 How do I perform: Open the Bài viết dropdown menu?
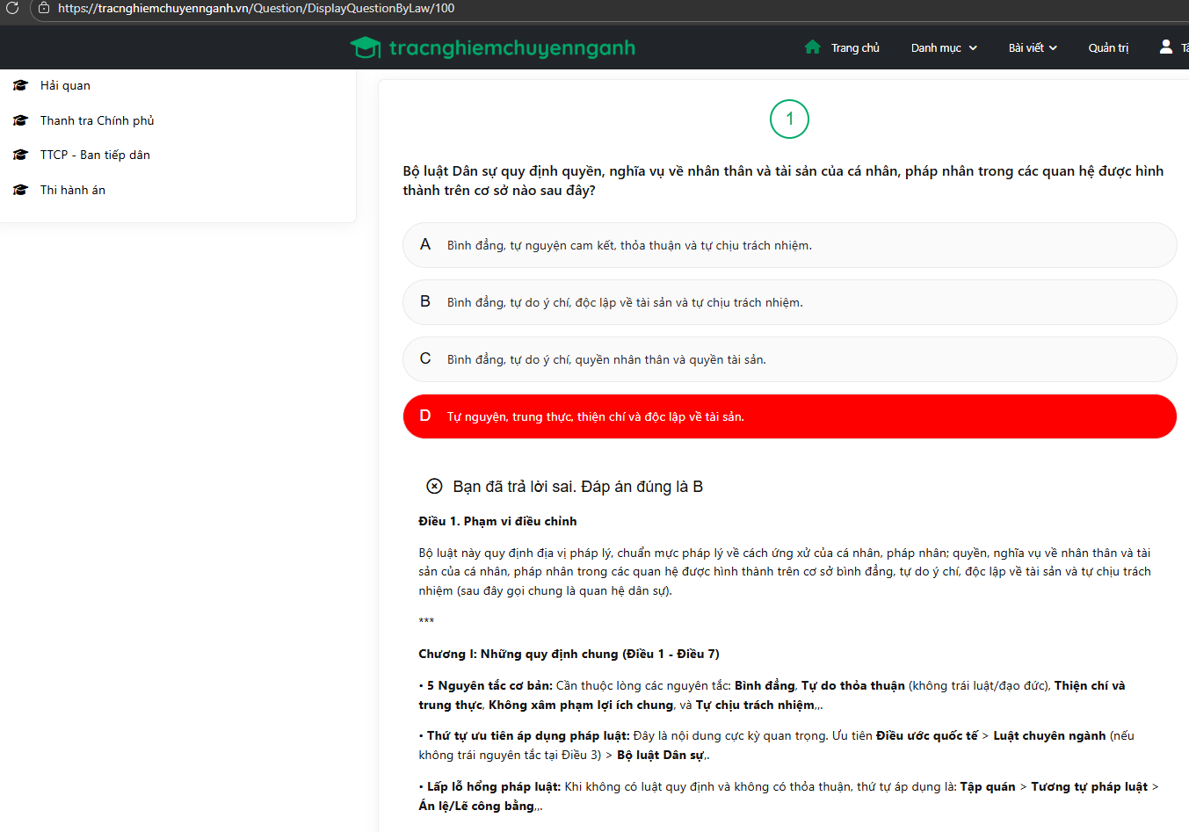(x=1033, y=47)
